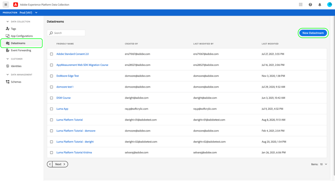Viewport: 335px width, 181px height.
Task: Collapse the Customer section
Action: (x=8, y=59)
